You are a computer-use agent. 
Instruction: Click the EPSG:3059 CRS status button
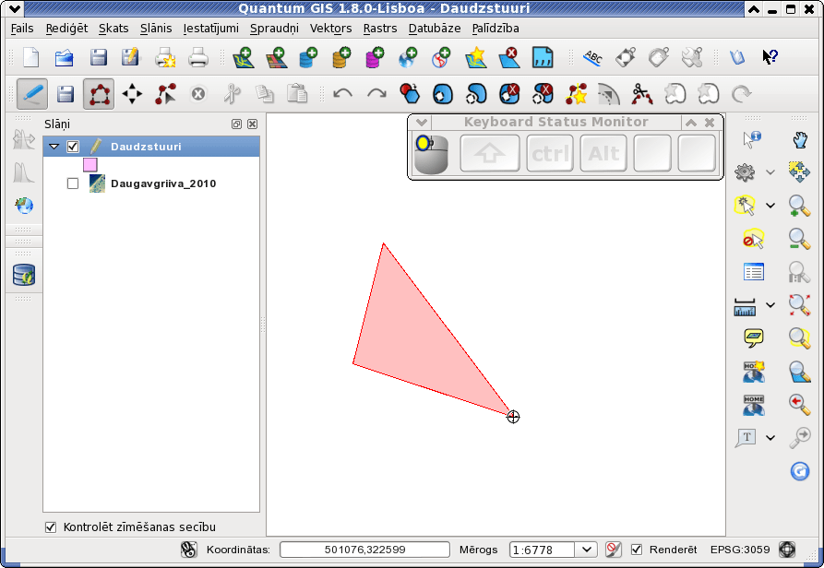point(740,550)
